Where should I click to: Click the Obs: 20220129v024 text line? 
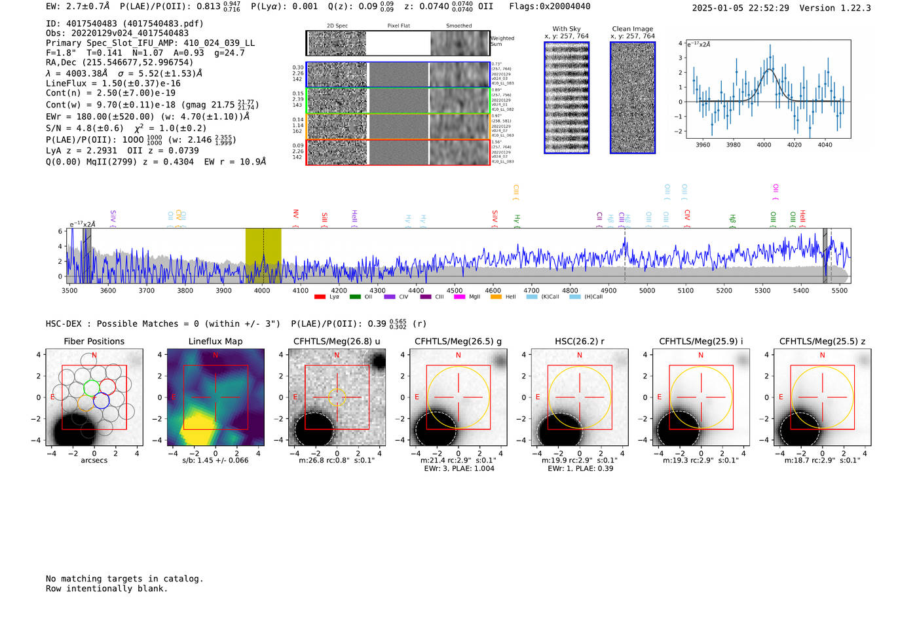point(117,33)
